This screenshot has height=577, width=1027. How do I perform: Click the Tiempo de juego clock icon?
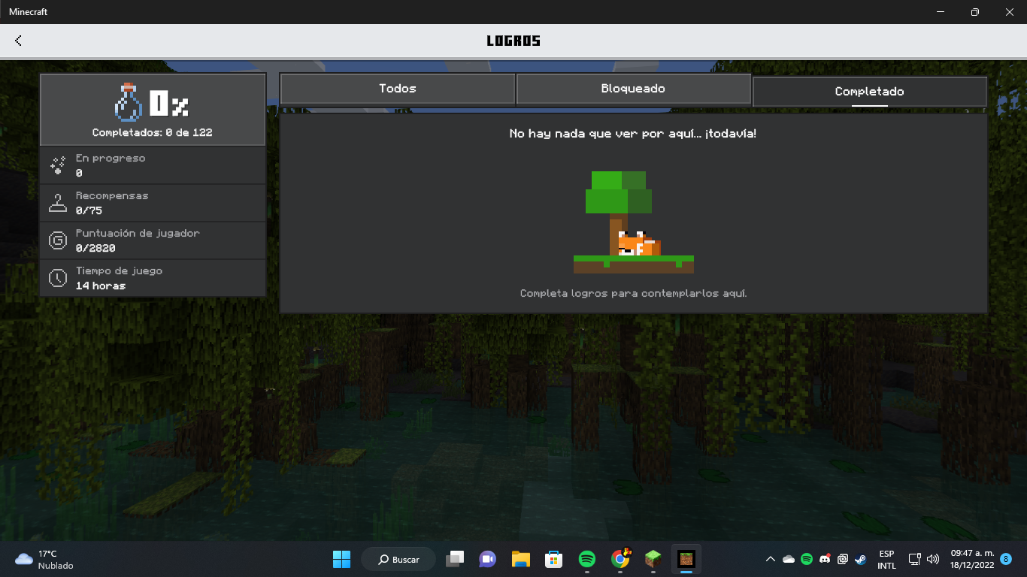[x=58, y=278]
